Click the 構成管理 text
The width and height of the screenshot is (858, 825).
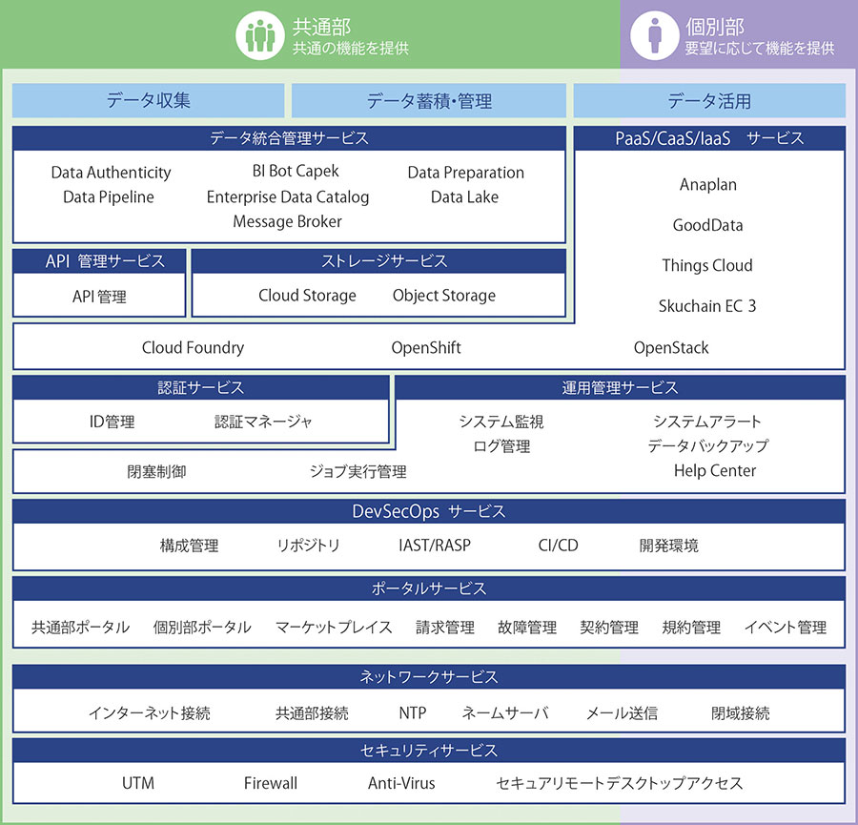189,546
